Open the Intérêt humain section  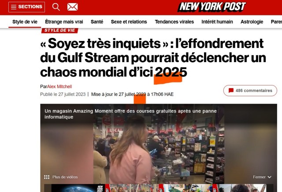coord(217,22)
